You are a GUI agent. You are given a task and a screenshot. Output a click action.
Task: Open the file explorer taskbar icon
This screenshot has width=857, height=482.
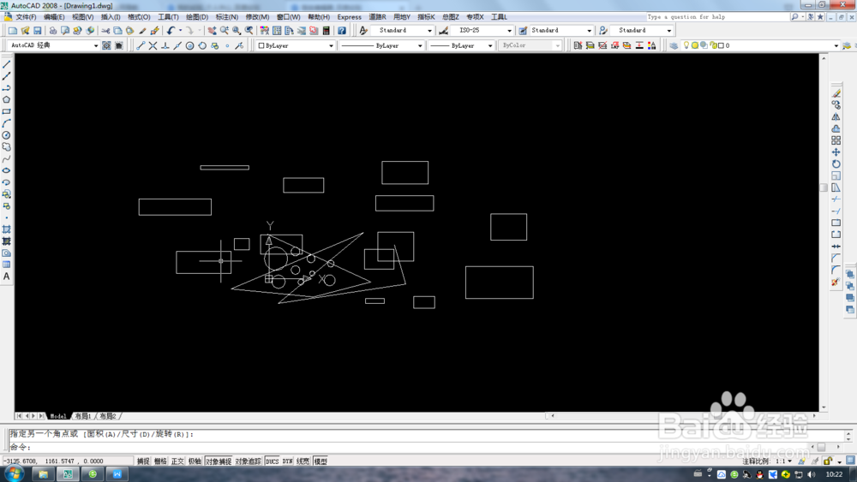(x=43, y=473)
